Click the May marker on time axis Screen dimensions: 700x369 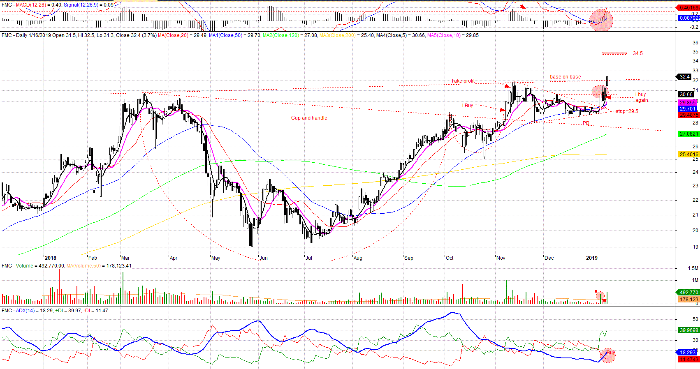216,258
